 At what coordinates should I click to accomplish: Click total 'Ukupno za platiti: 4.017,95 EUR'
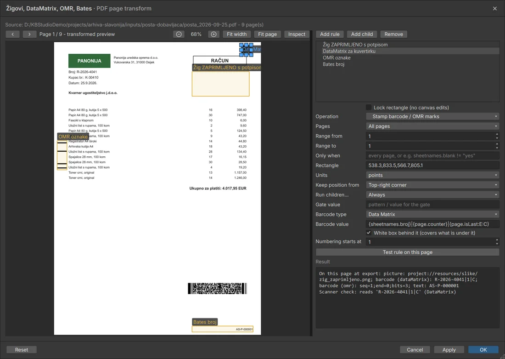218,188
